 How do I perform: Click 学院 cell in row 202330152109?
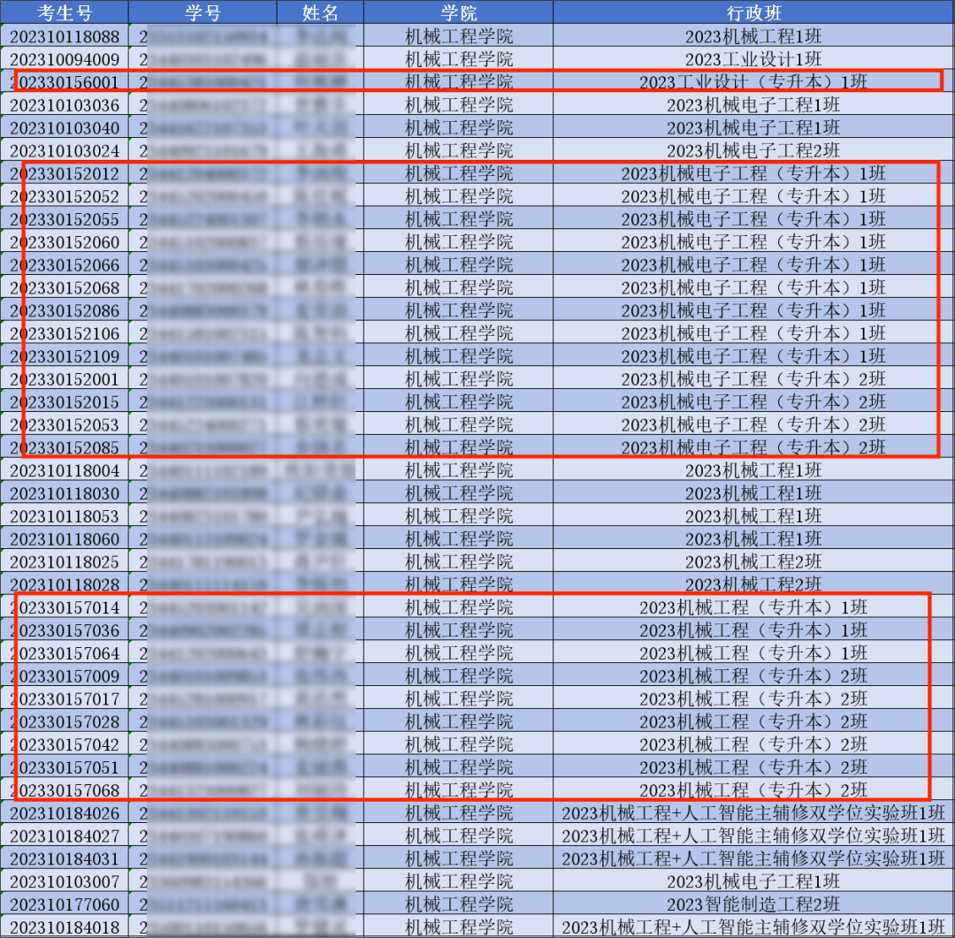click(459, 355)
